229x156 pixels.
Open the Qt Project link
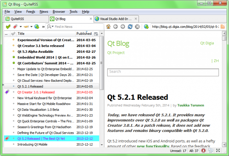pos(116,53)
